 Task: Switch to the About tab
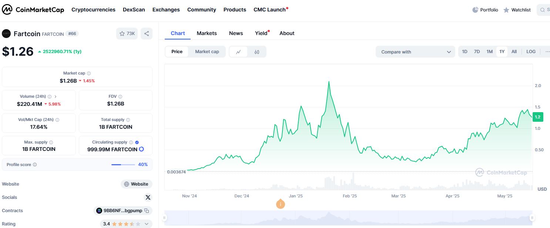coord(287,33)
